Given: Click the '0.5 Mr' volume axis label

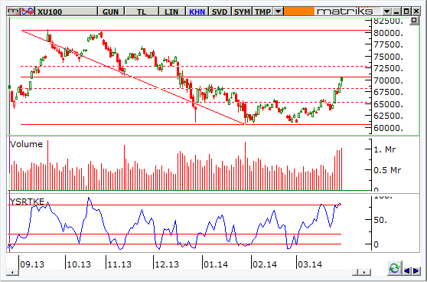Looking at the screenshot, I should (387, 170).
